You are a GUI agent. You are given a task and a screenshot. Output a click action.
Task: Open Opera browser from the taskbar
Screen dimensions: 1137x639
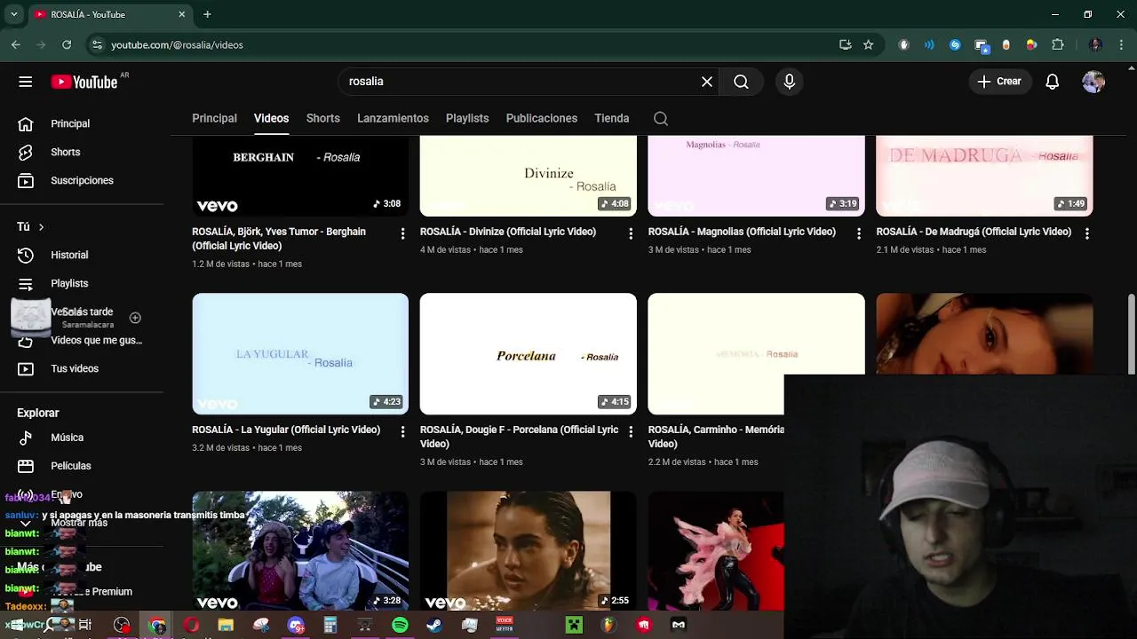click(191, 625)
